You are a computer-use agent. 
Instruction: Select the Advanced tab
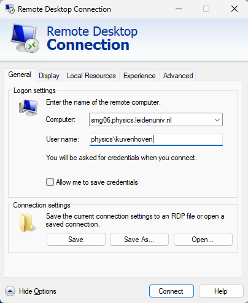[x=178, y=76]
